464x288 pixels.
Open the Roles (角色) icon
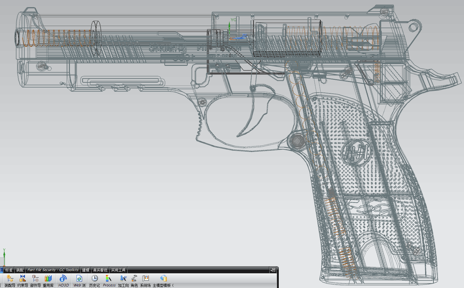(134, 279)
